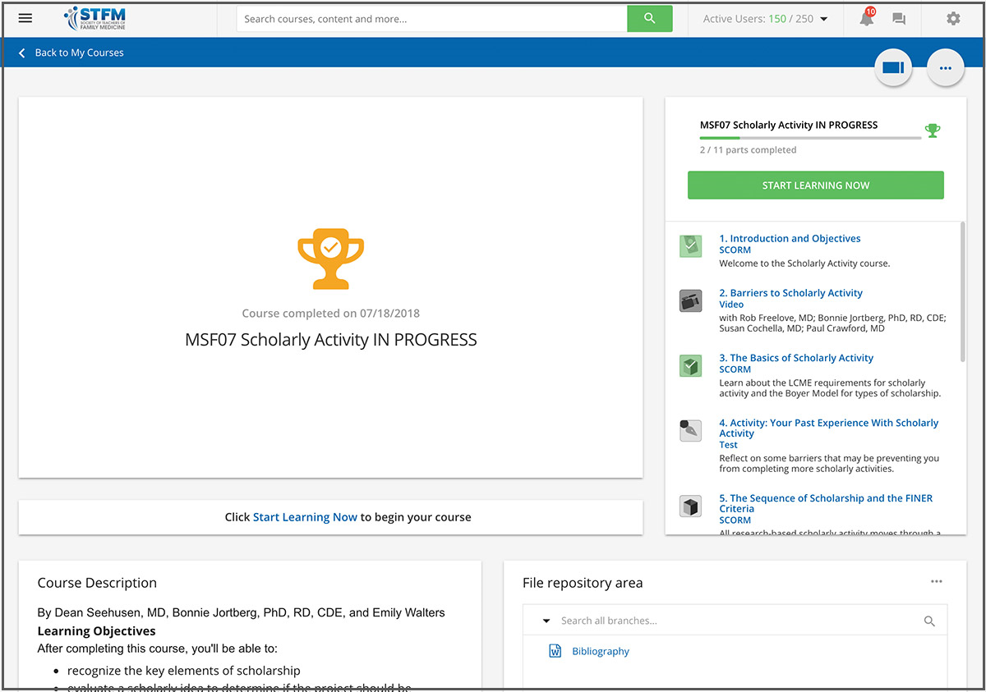Viewport: 986px width, 692px height.
Task: Open the messages chat icon
Action: pos(899,19)
